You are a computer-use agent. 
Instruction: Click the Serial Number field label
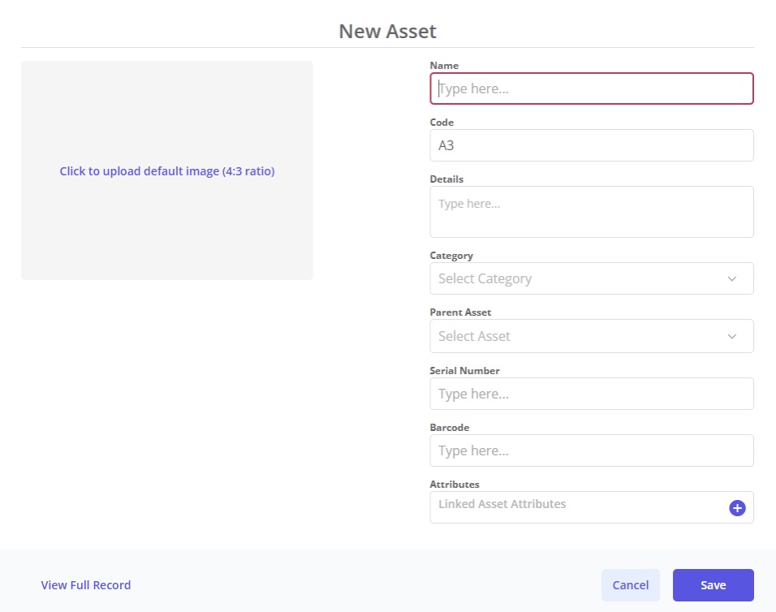464,371
